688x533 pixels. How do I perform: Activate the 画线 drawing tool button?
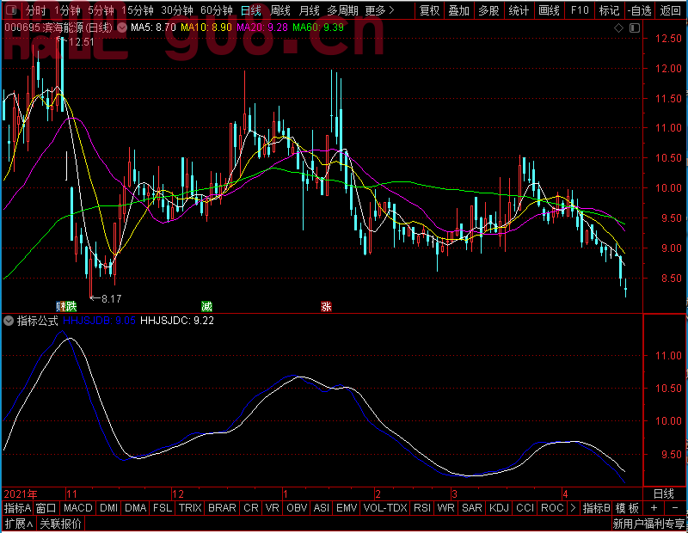click(549, 10)
